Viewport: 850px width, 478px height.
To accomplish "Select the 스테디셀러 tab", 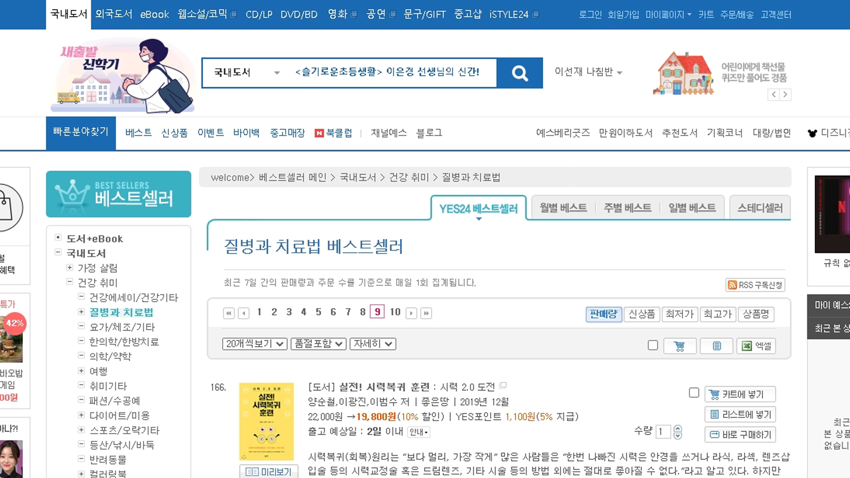I will [x=760, y=208].
